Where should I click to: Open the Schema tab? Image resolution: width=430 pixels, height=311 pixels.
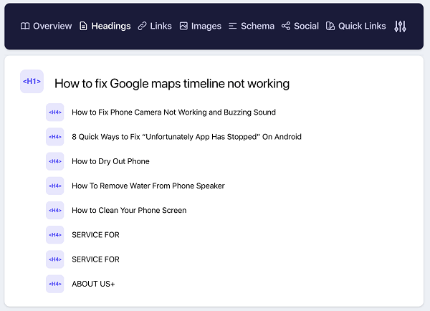[257, 26]
